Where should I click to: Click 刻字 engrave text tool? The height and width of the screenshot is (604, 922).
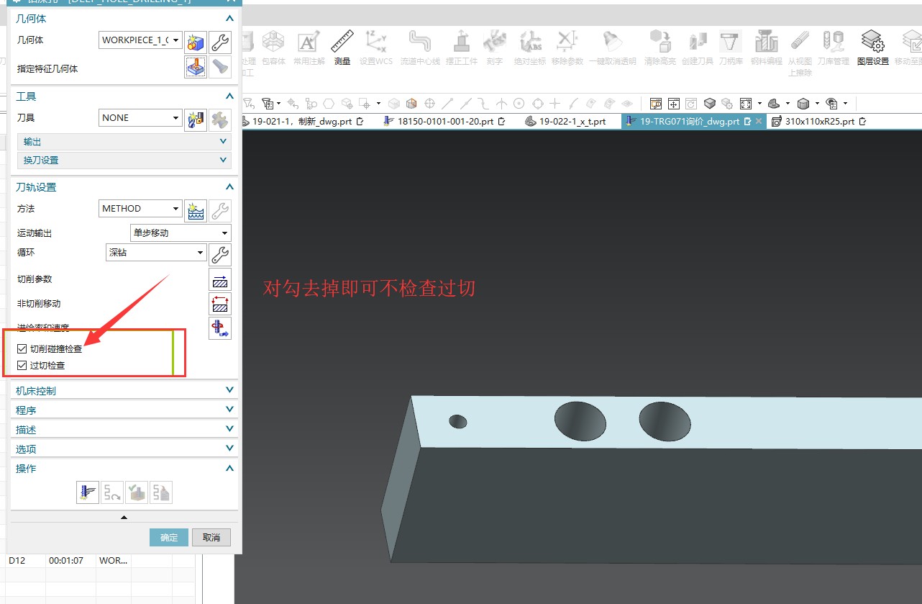(x=494, y=48)
